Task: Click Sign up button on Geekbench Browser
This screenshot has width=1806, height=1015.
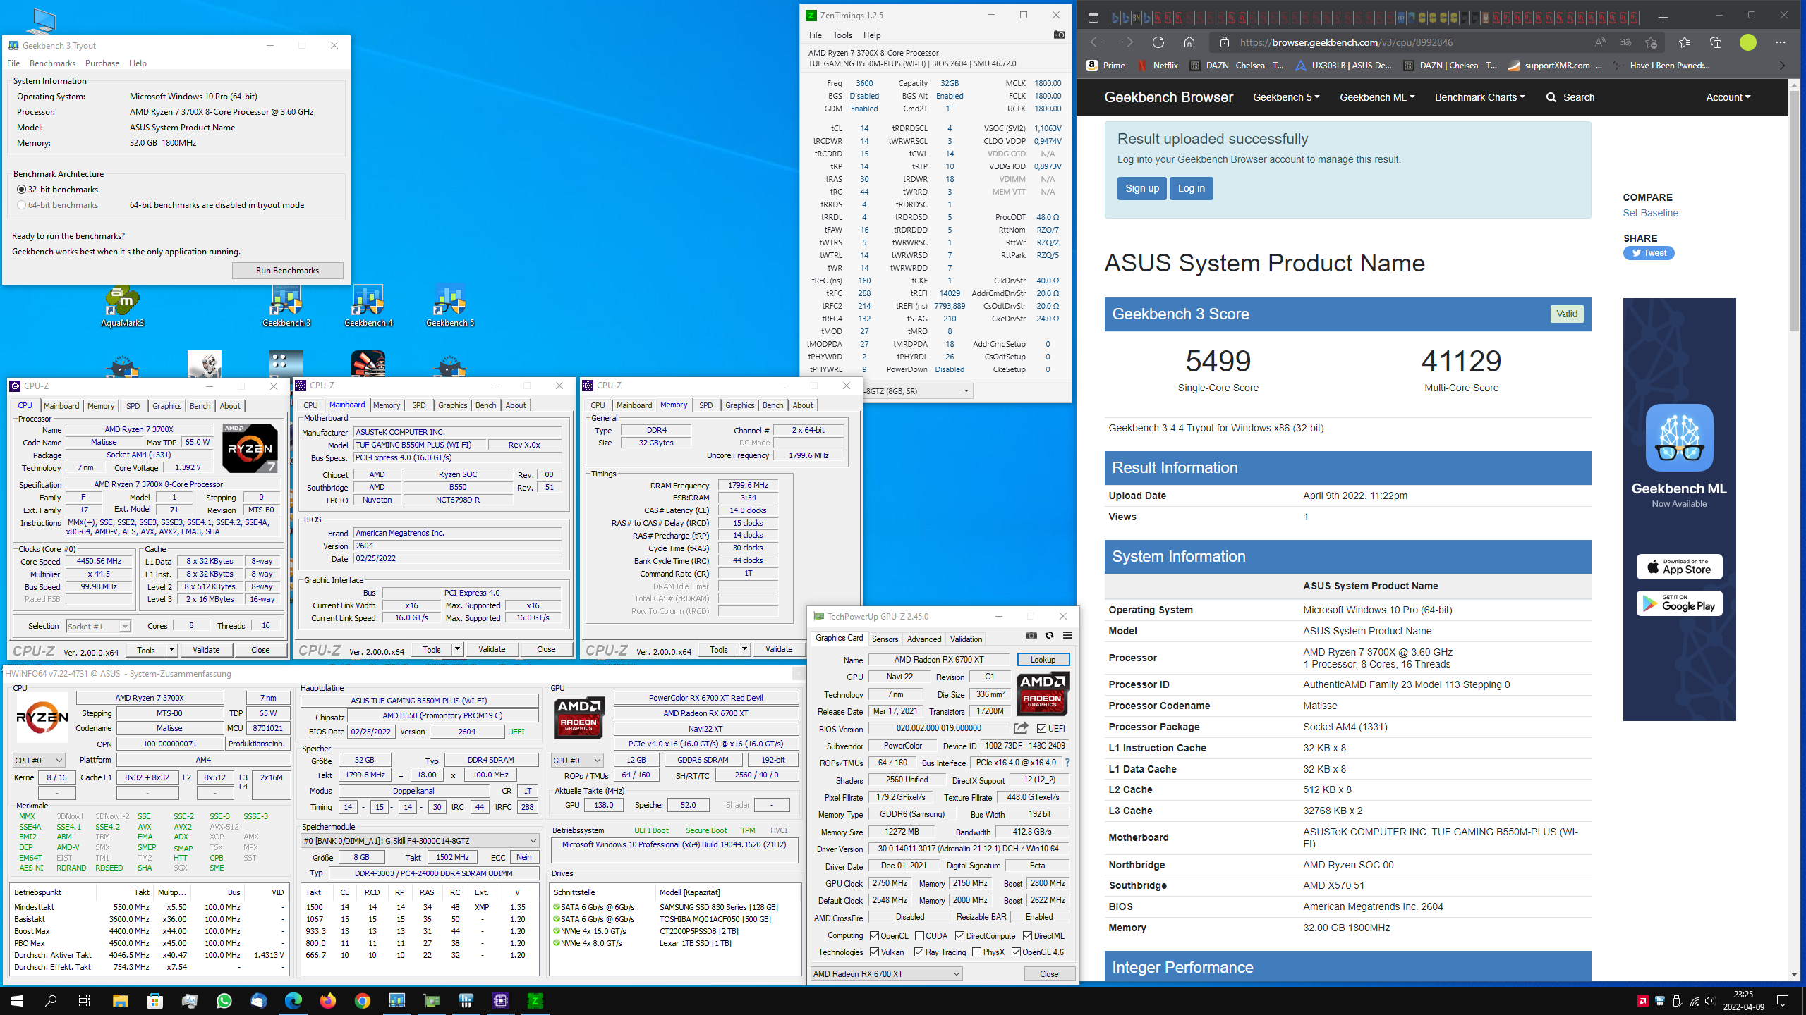Action: [1141, 188]
